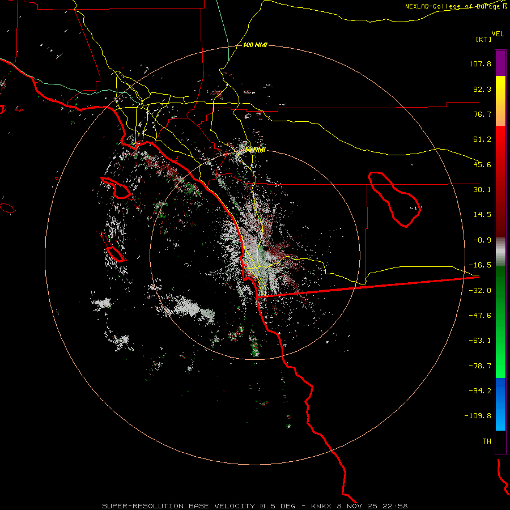Click the 45.6 velocity scale label
This screenshot has height=510, width=510.
pyautogui.click(x=482, y=164)
